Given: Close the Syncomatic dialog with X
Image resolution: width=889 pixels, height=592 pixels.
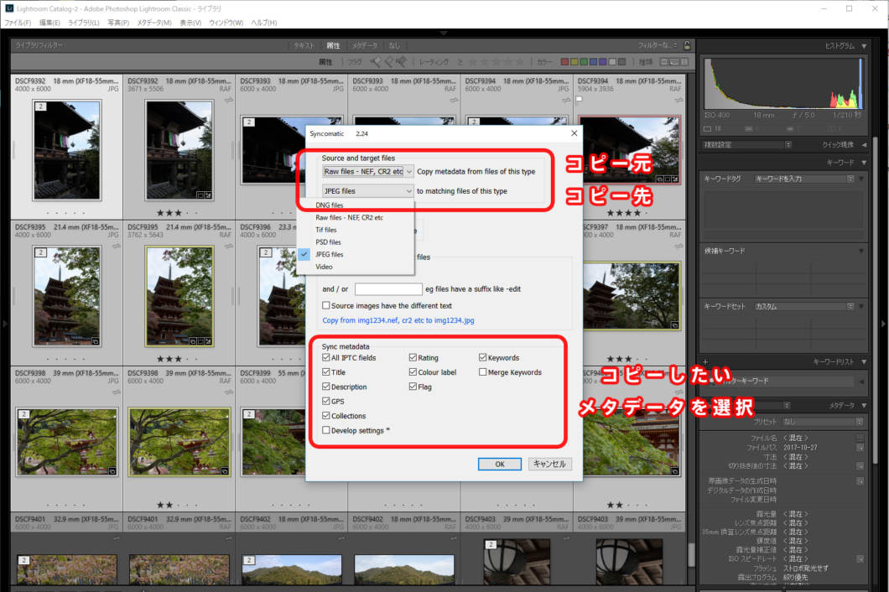Looking at the screenshot, I should tap(574, 132).
